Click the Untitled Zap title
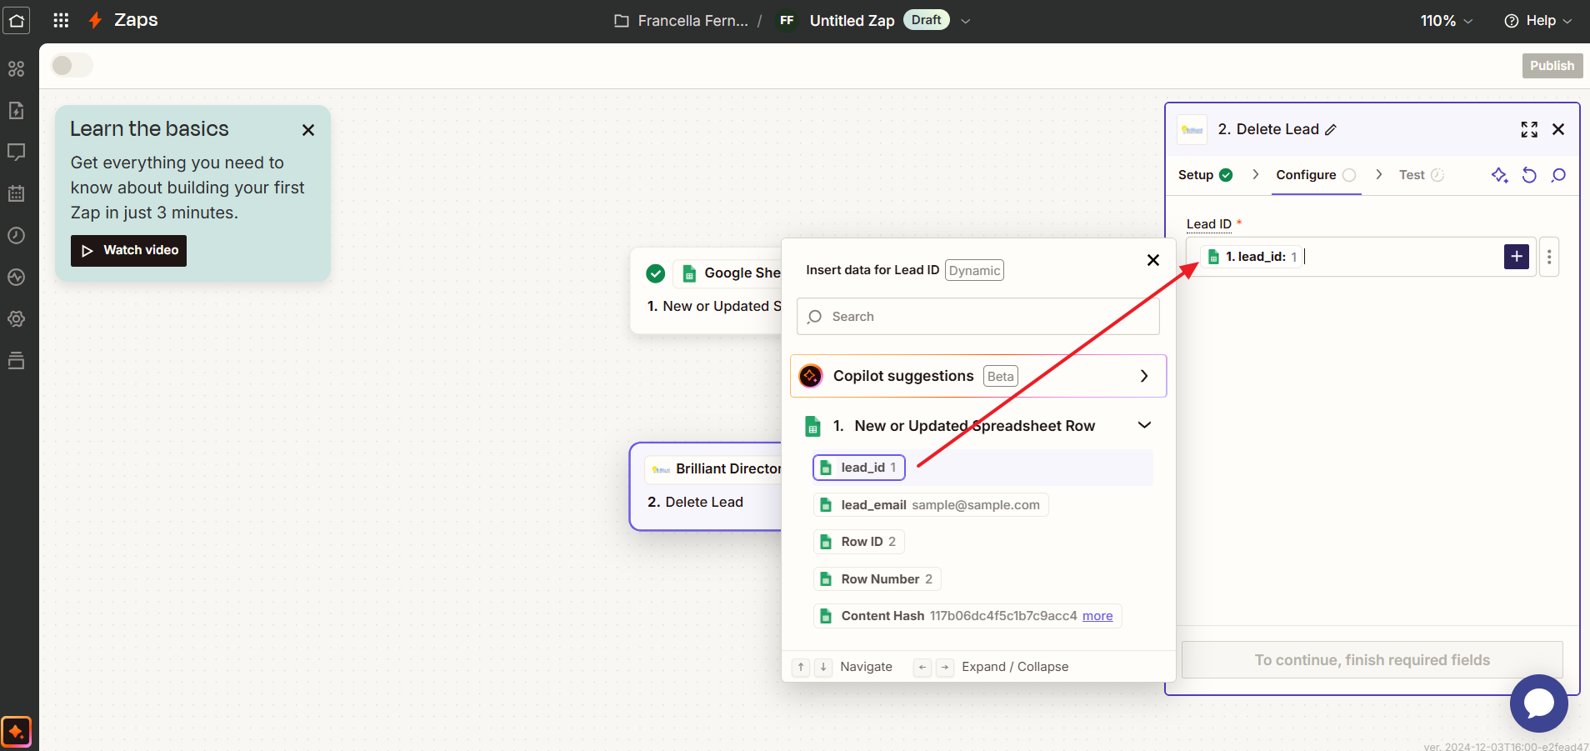Viewport: 1590px width, 751px height. (x=852, y=21)
